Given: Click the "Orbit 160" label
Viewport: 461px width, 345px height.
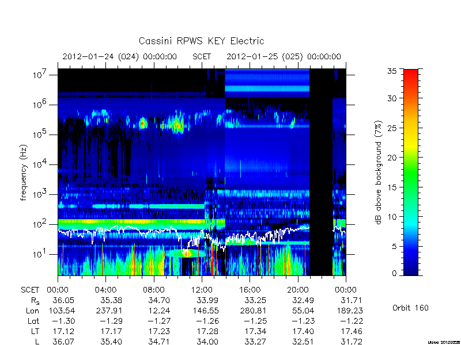Looking at the screenshot, I should point(410,308).
